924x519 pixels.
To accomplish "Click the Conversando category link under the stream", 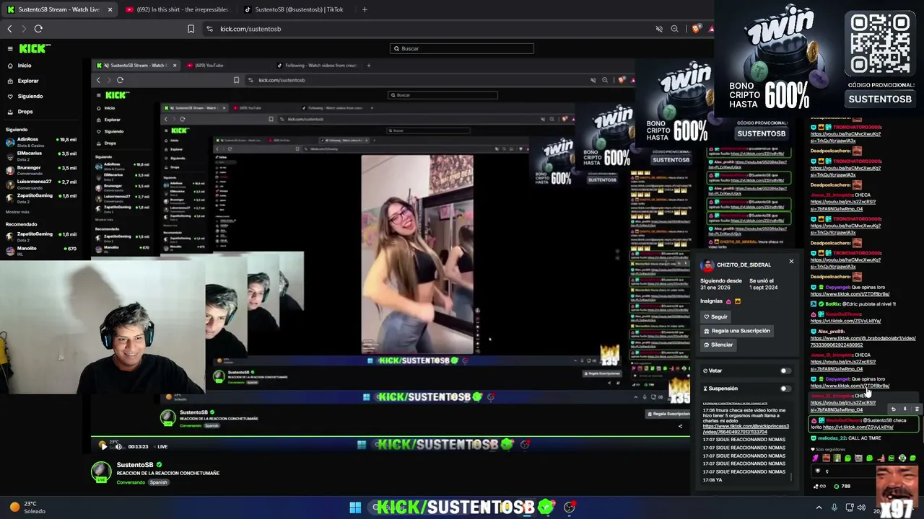I will 131,482.
